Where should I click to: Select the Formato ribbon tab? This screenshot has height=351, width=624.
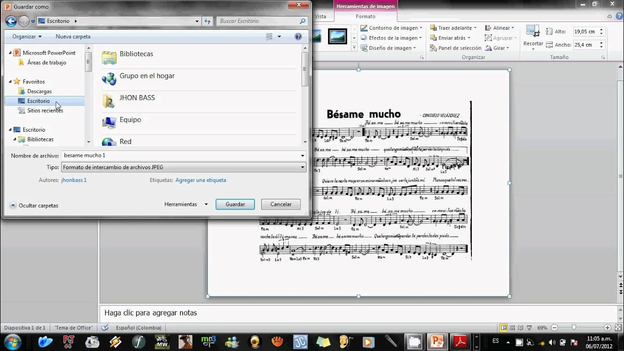(x=366, y=17)
